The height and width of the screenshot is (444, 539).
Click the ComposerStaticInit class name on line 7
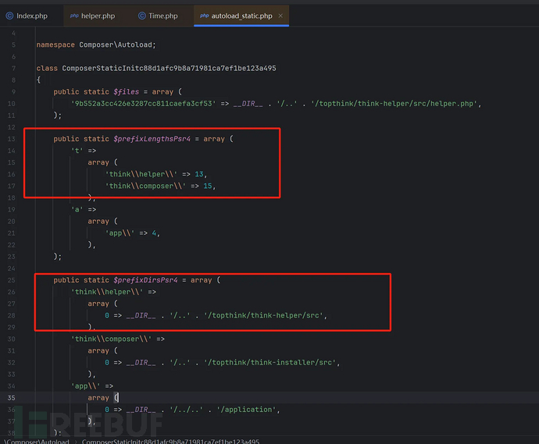click(x=169, y=69)
